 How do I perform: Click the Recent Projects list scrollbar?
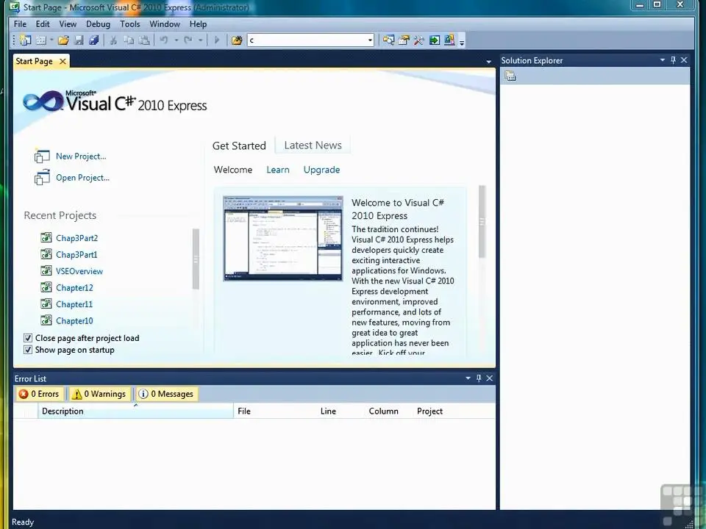196,259
